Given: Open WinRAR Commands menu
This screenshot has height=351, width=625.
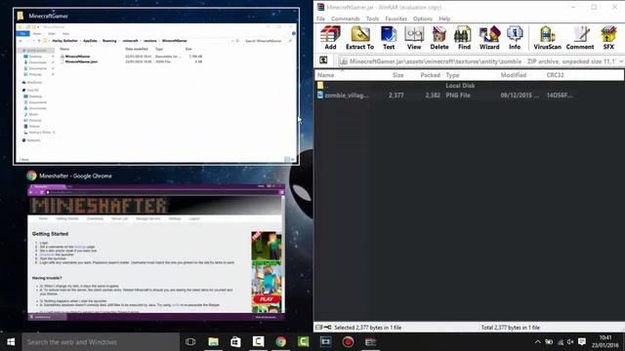Looking at the screenshot, I should pos(345,19).
